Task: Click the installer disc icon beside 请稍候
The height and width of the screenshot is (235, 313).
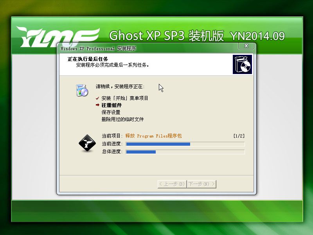Action: [82, 90]
